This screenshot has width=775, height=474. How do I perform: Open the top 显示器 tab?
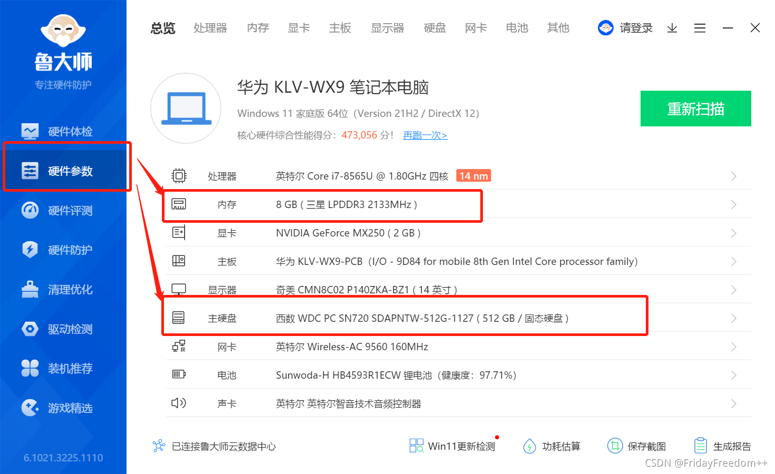(x=387, y=28)
